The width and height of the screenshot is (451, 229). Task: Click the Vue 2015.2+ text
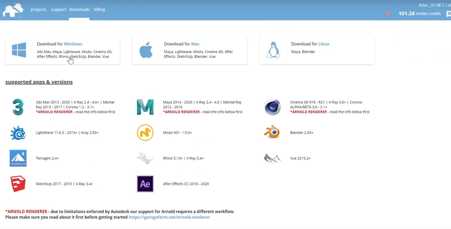(300, 158)
